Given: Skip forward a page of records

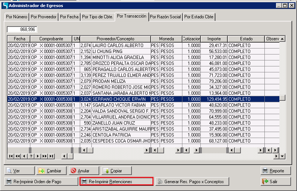Looking at the screenshot, I should point(45,156).
